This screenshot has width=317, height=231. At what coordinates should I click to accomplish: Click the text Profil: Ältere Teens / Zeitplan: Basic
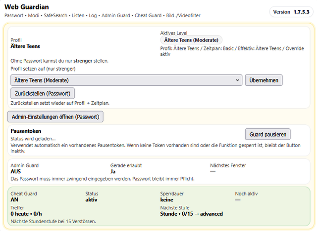[198, 48]
